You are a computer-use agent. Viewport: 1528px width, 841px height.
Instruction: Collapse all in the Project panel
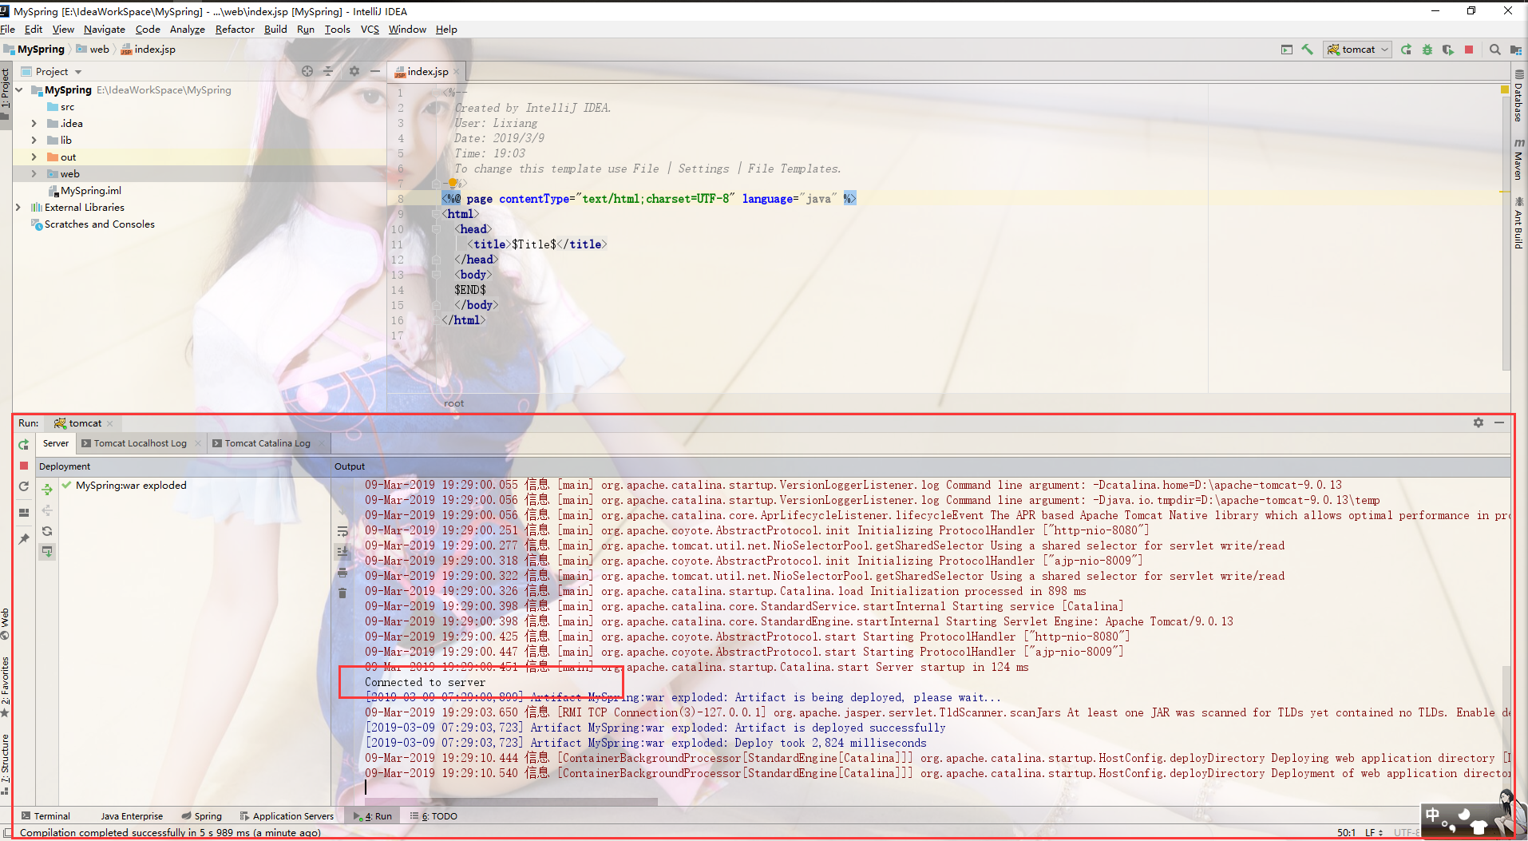[328, 71]
